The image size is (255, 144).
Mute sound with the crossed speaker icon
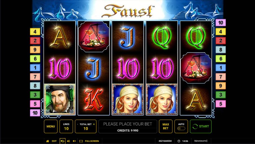click(74, 141)
